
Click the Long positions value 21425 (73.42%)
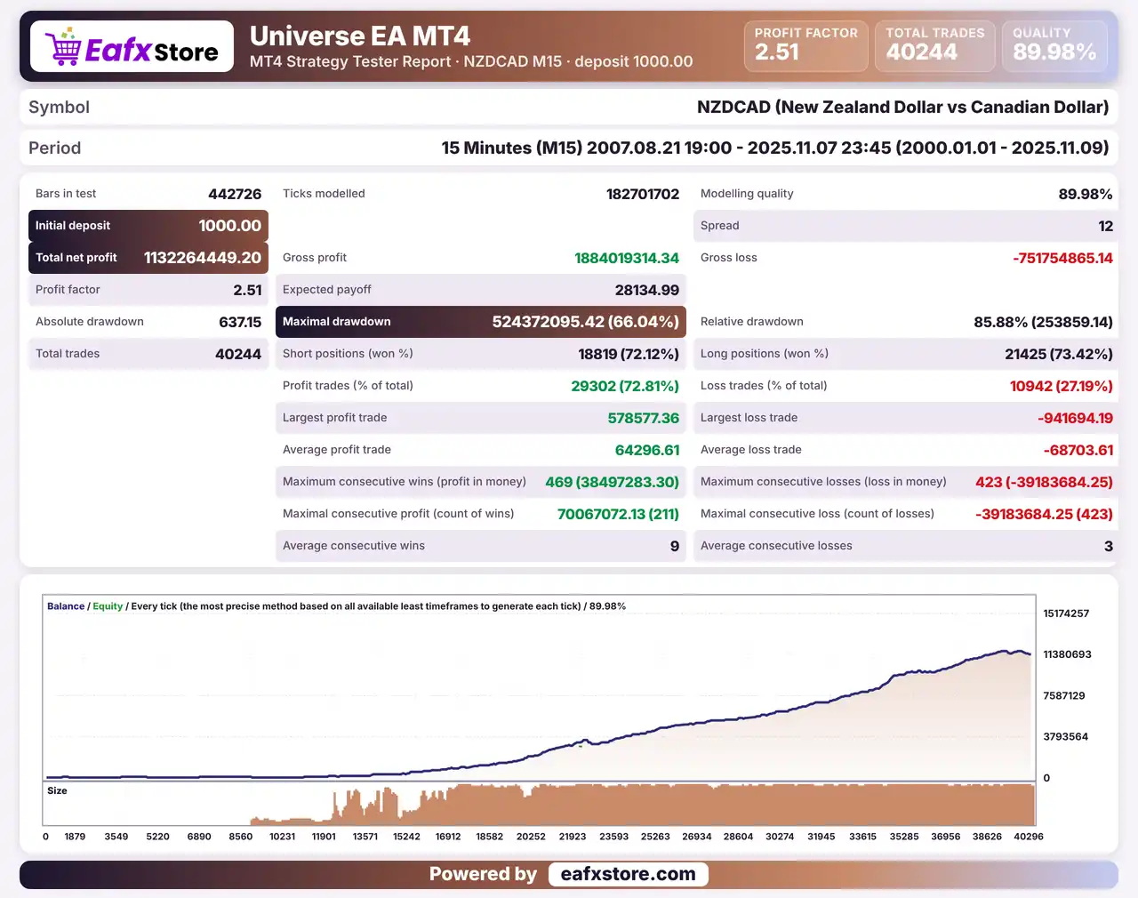coord(1059,354)
